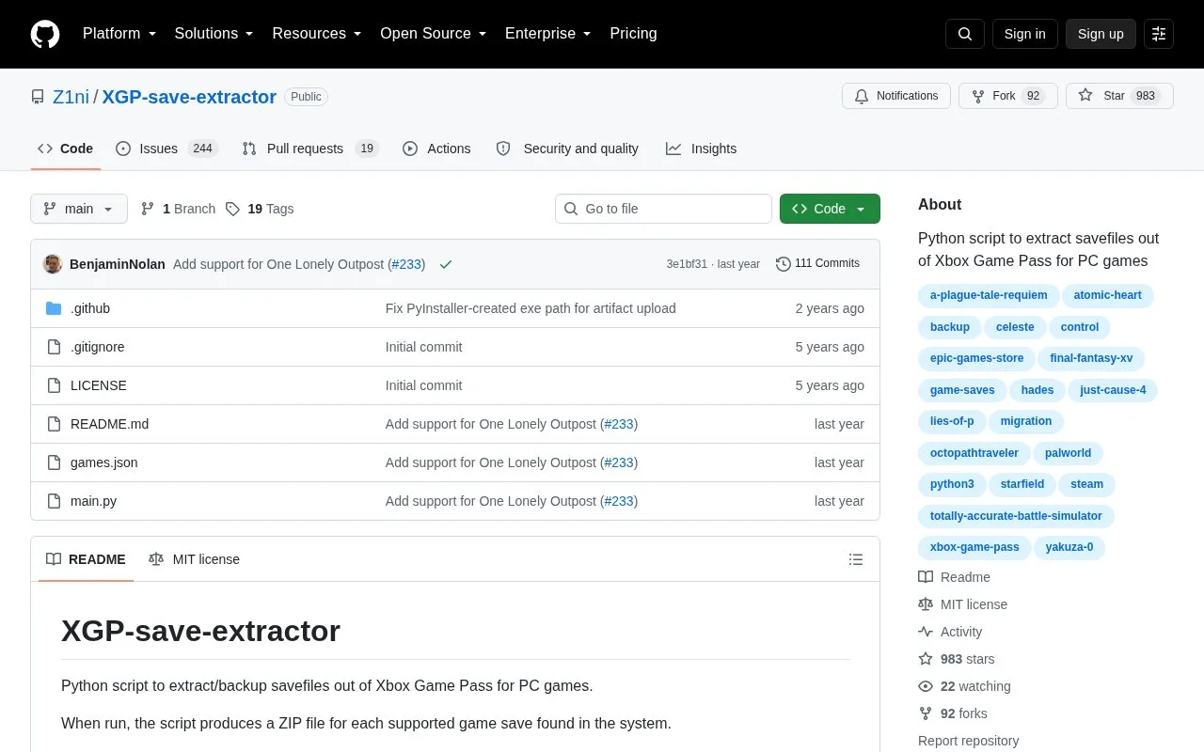Click the Report repository link
The image size is (1204, 752).
pos(968,741)
